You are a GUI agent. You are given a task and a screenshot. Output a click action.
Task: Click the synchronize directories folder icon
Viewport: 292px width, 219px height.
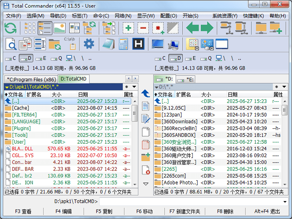coord(55,44)
